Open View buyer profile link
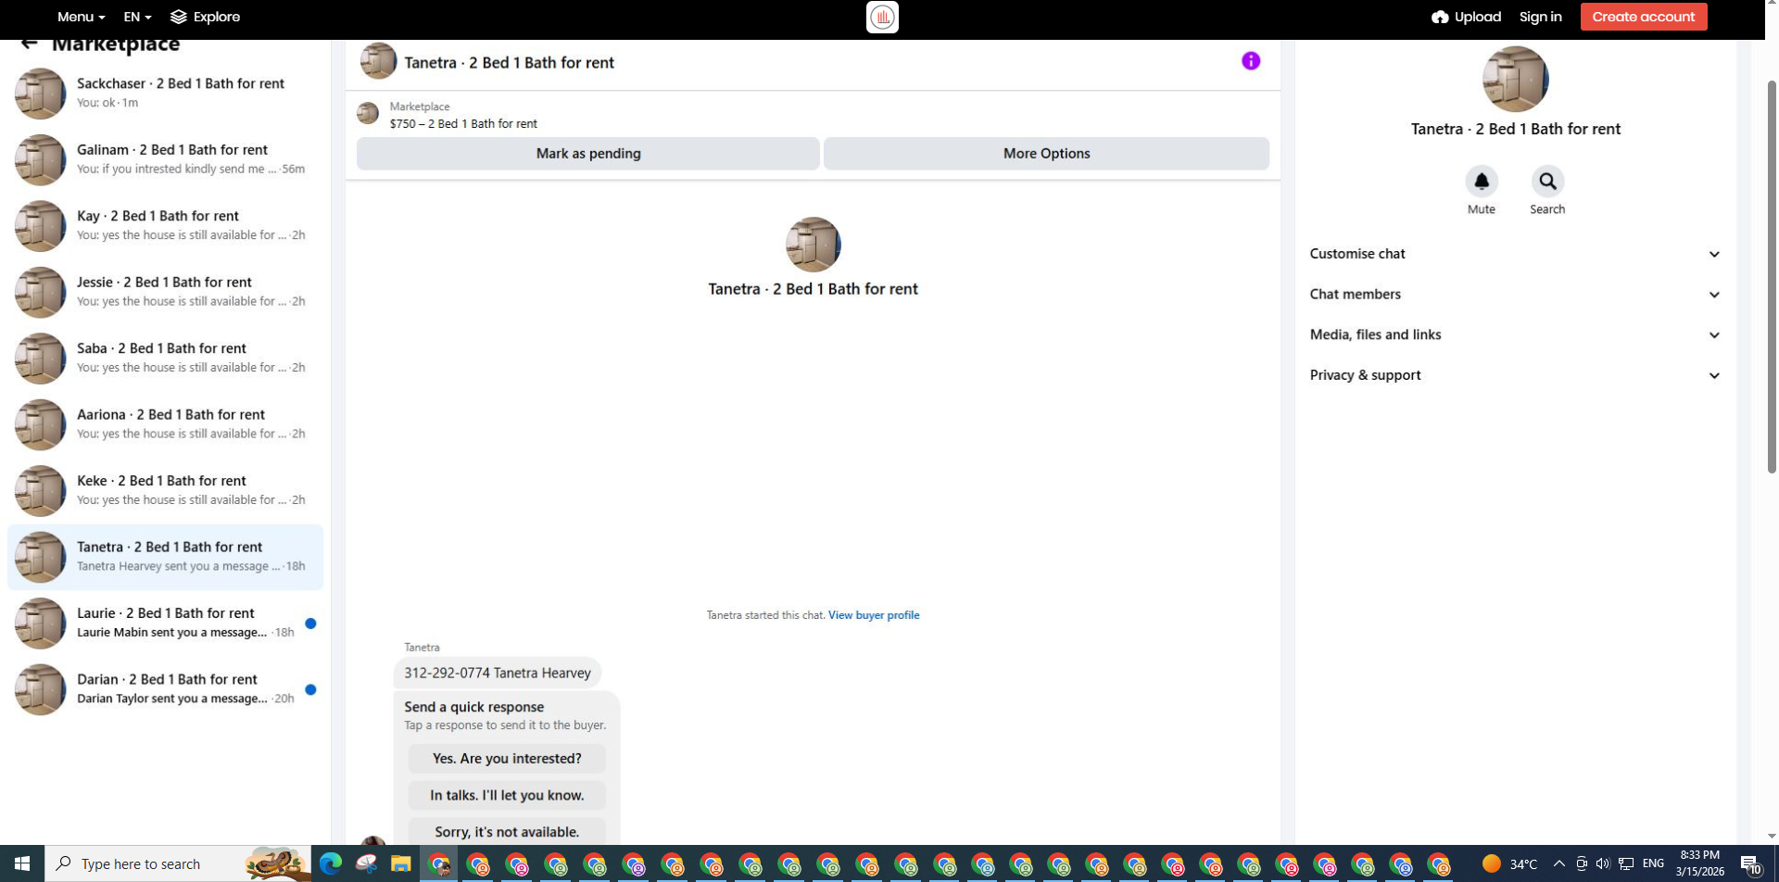The height and width of the screenshot is (882, 1779). click(873, 615)
